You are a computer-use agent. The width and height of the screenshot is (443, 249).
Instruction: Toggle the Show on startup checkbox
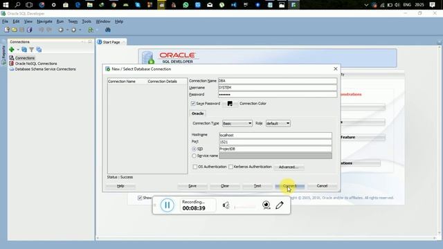pyautogui.click(x=140, y=198)
